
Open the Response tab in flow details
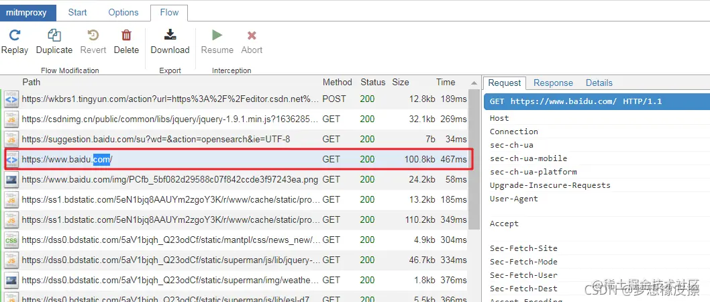coord(554,83)
